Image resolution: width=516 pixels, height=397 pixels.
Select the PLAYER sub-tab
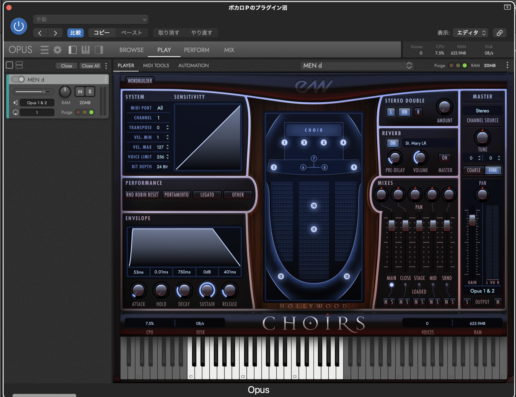click(x=126, y=65)
